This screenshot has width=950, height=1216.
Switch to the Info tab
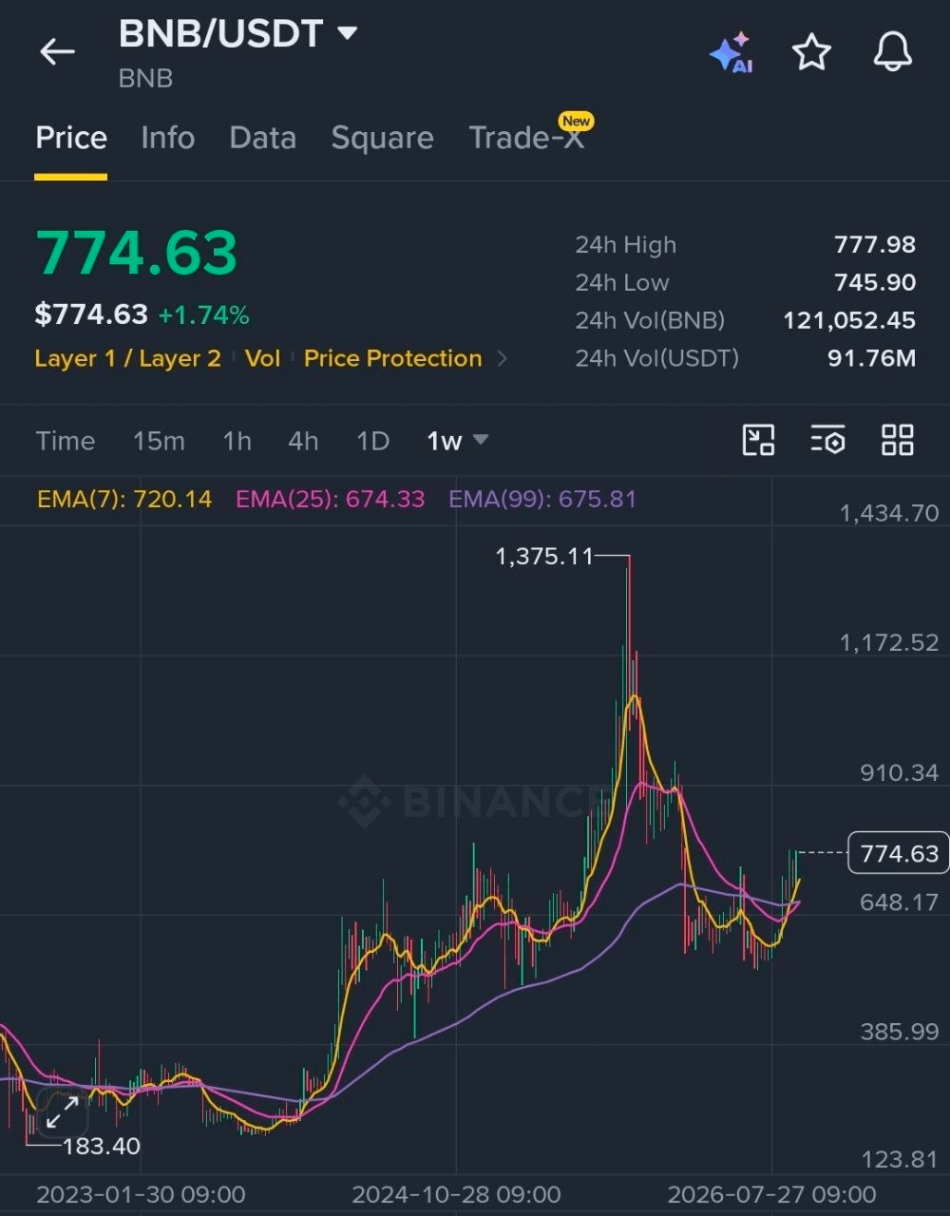pyautogui.click(x=168, y=138)
